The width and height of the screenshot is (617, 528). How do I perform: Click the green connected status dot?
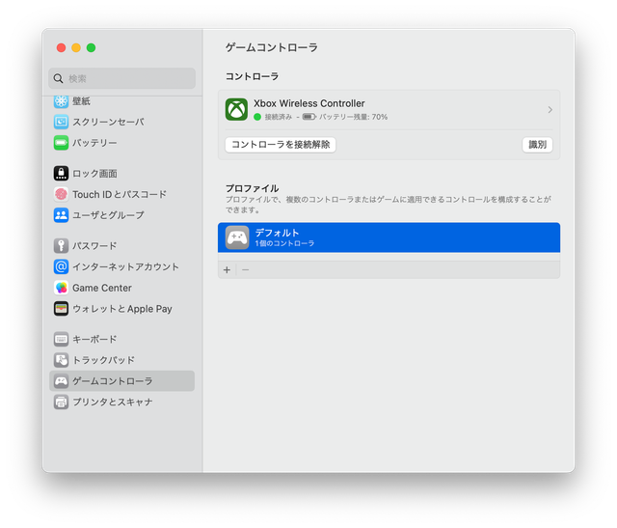pyautogui.click(x=257, y=117)
